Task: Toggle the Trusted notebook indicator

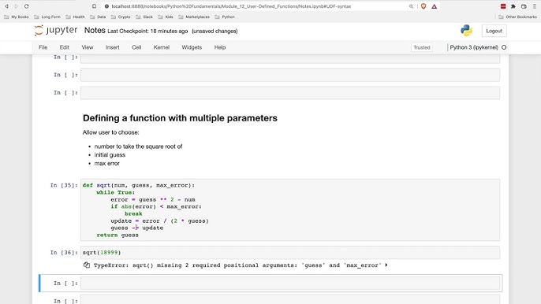Action: [422, 47]
